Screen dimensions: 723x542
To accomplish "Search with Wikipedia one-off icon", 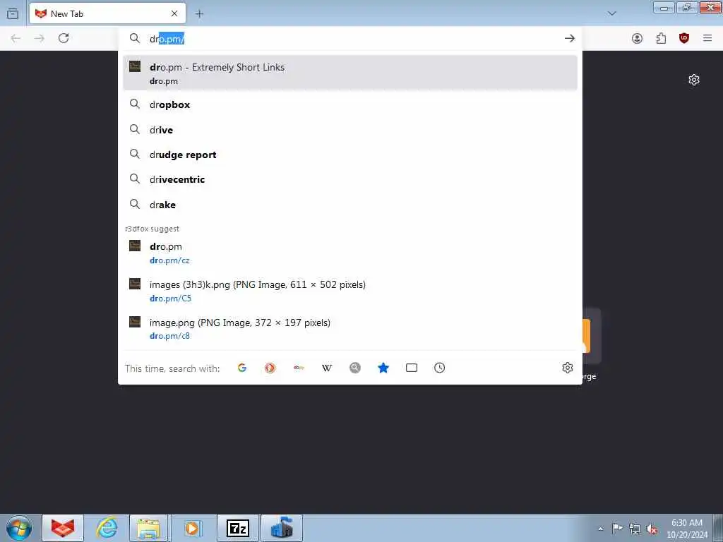I will point(327,368).
